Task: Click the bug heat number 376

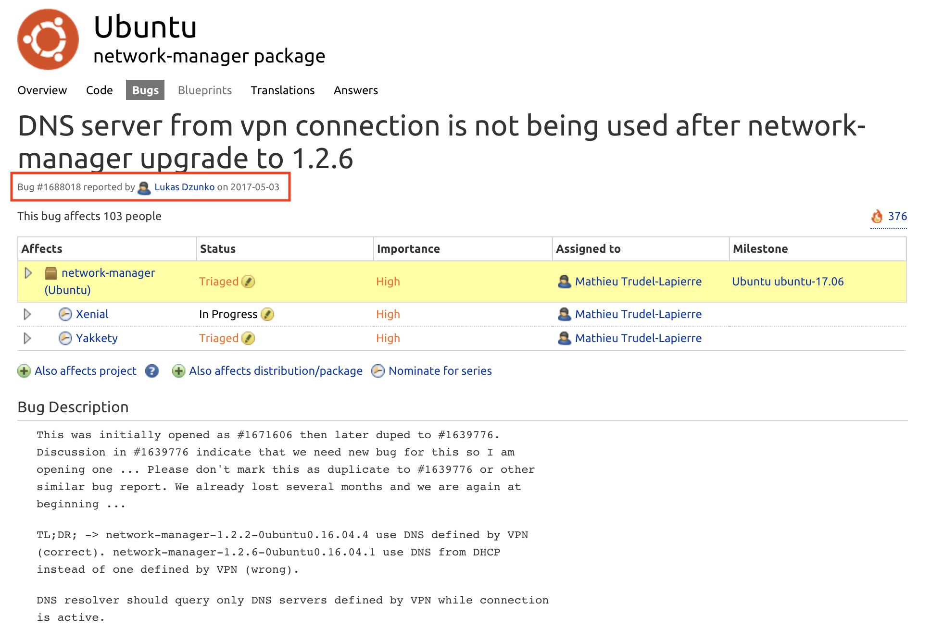Action: pyautogui.click(x=897, y=216)
